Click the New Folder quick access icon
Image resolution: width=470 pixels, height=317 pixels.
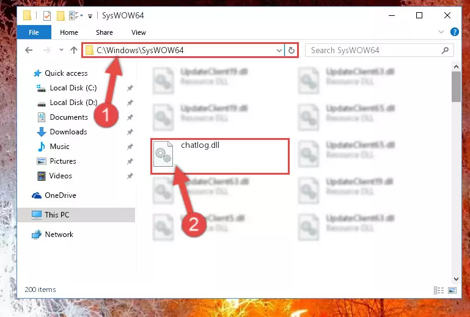click(x=61, y=16)
